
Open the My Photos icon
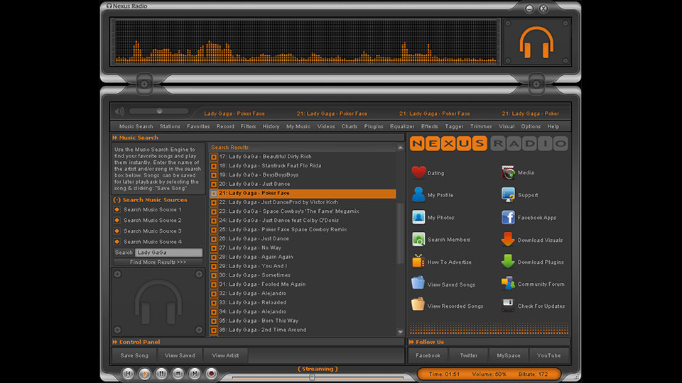pos(418,217)
